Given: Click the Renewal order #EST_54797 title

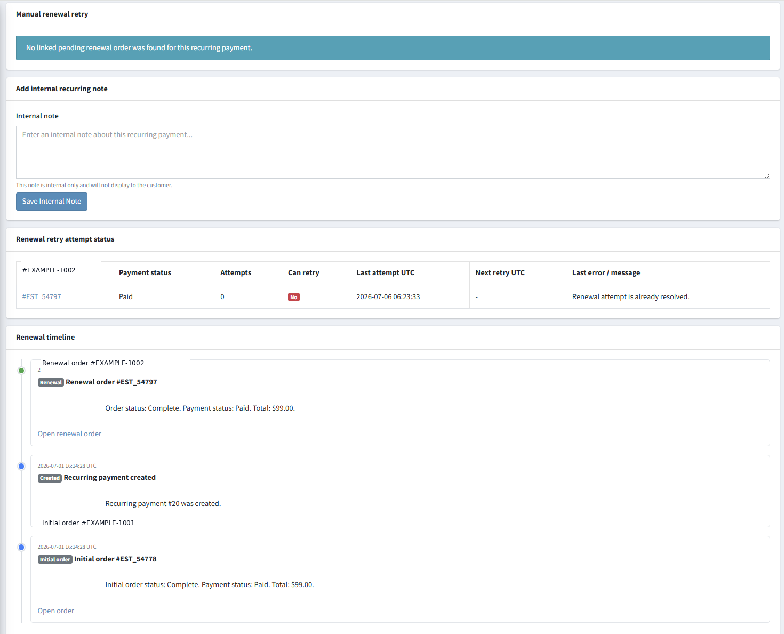Looking at the screenshot, I should (111, 382).
